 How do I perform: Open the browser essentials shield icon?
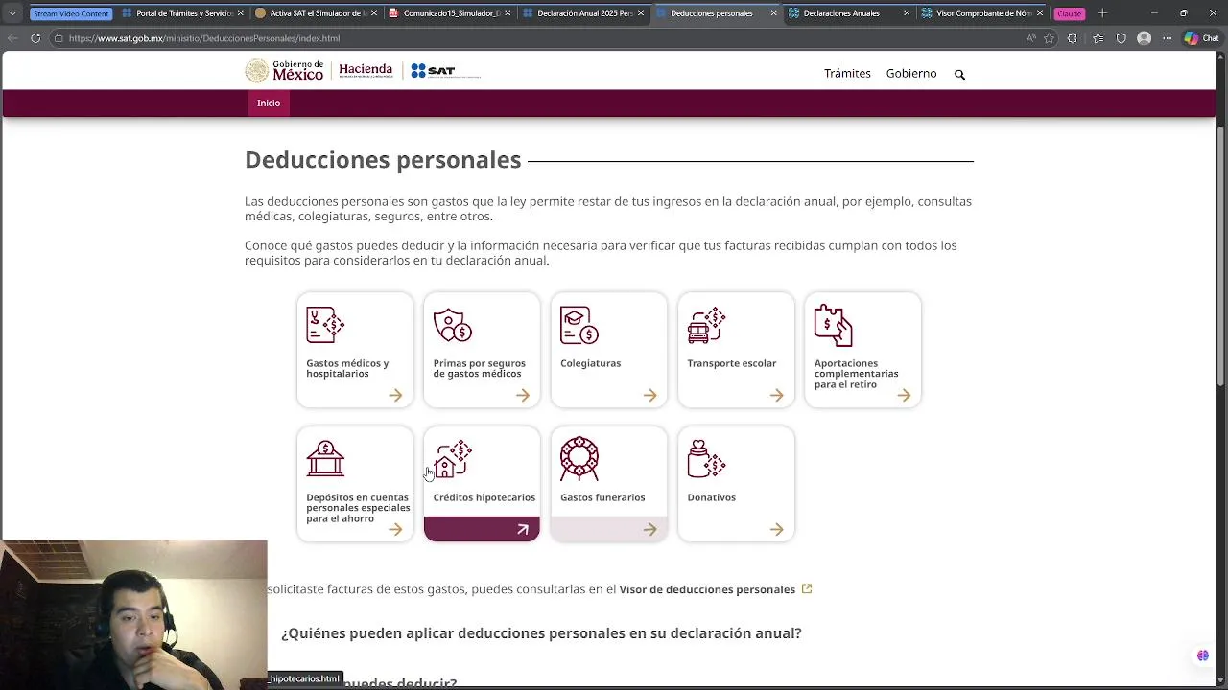point(1121,38)
